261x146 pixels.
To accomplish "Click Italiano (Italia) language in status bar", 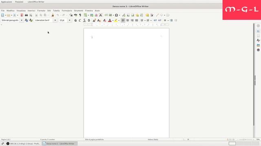I will point(153,140).
